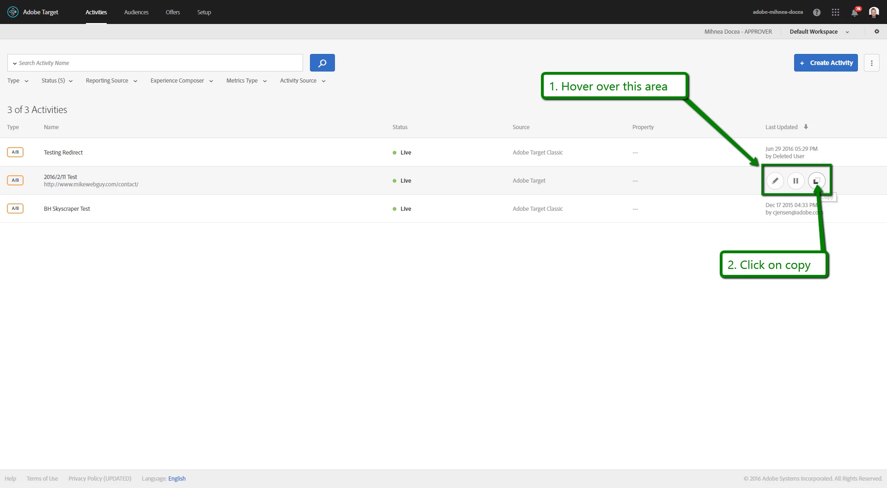Click Jun 29 2016 05:29 PM timestamp
This screenshot has height=488, width=887.
pos(791,149)
